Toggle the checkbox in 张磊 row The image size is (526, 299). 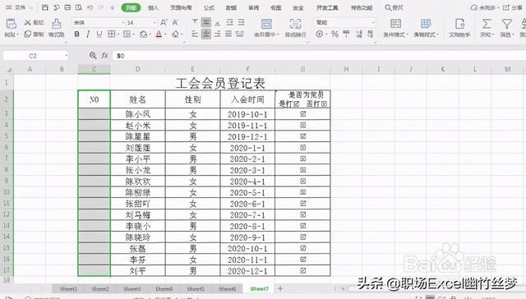[x=303, y=248]
